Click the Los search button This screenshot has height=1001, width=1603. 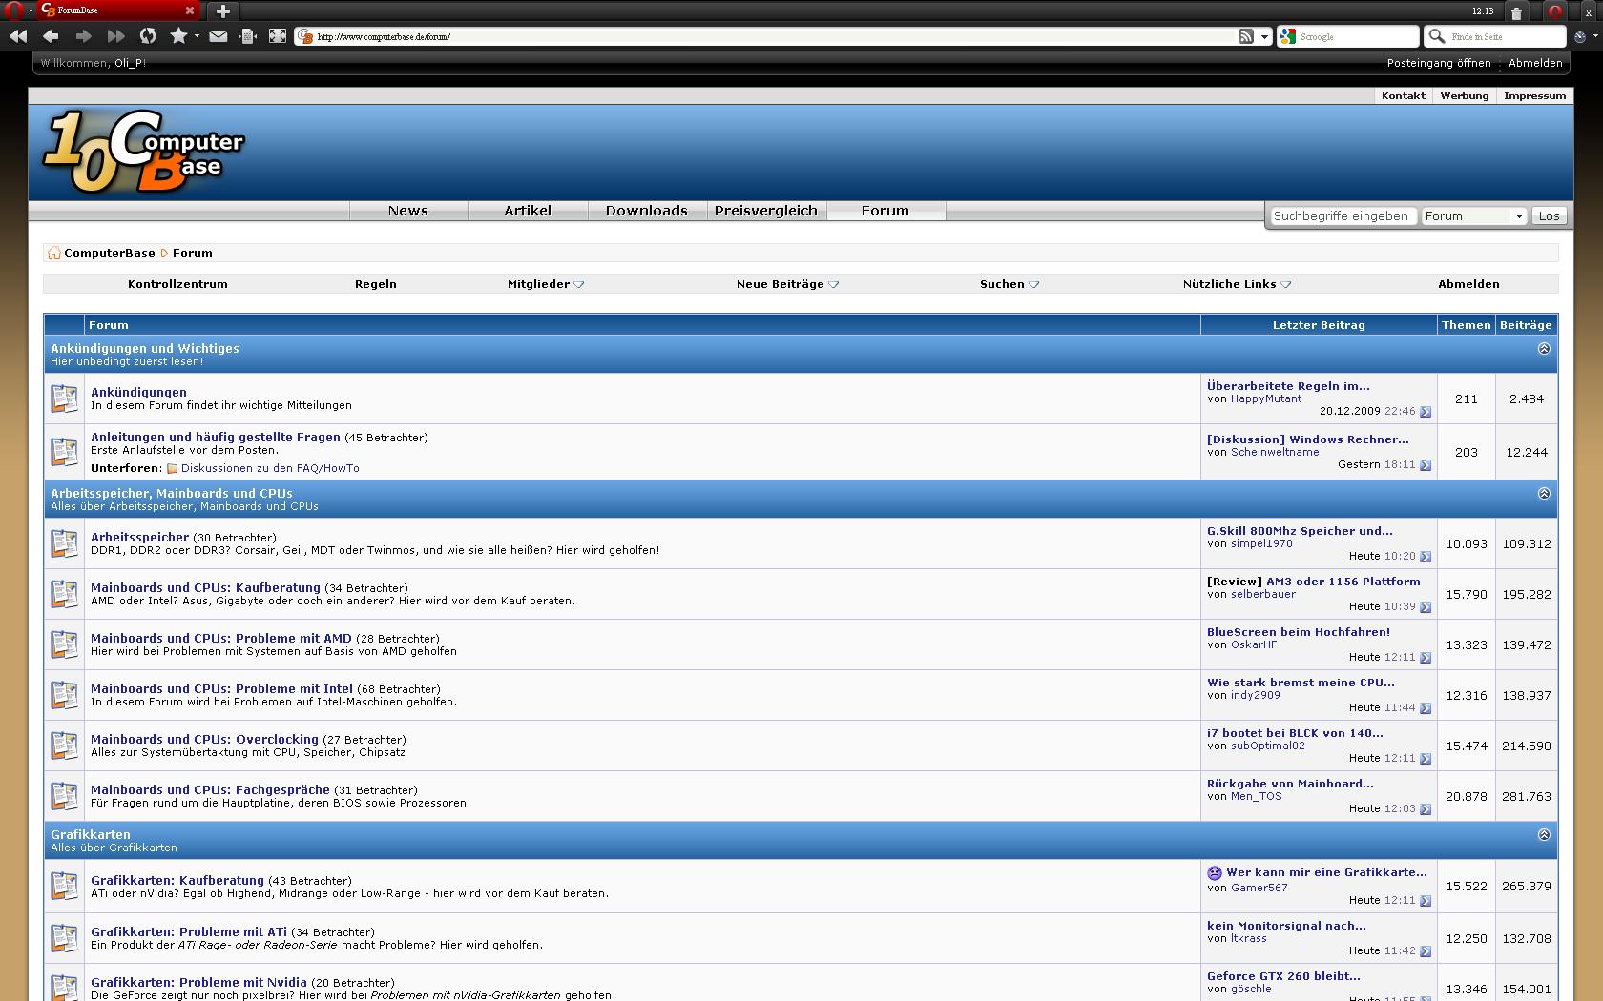tap(1550, 216)
